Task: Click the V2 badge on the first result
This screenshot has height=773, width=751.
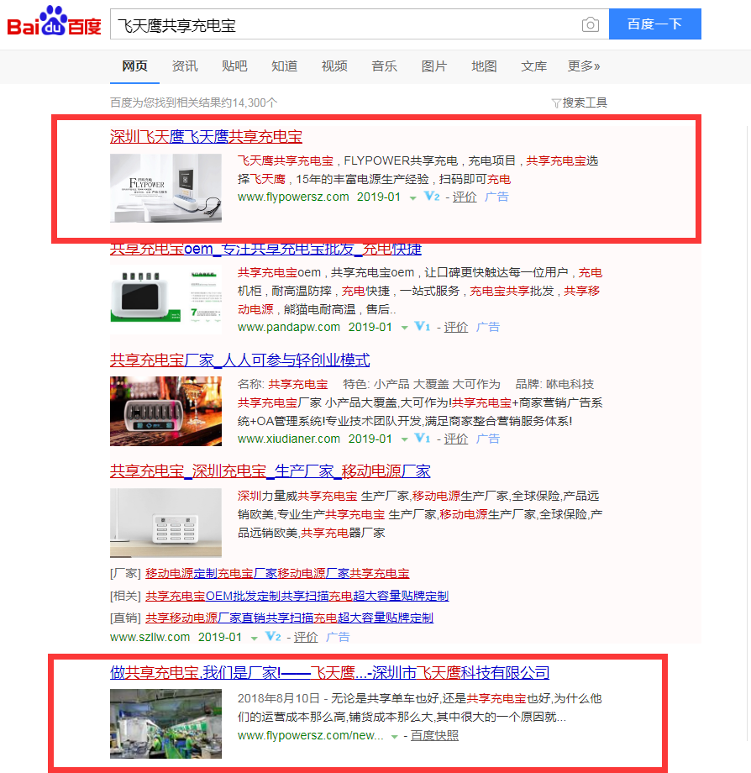Action: [430, 197]
